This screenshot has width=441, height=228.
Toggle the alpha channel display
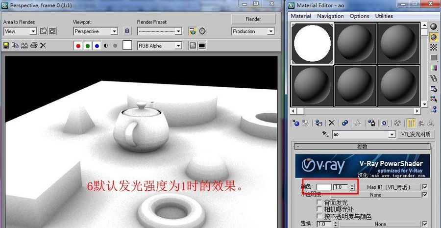pos(106,46)
